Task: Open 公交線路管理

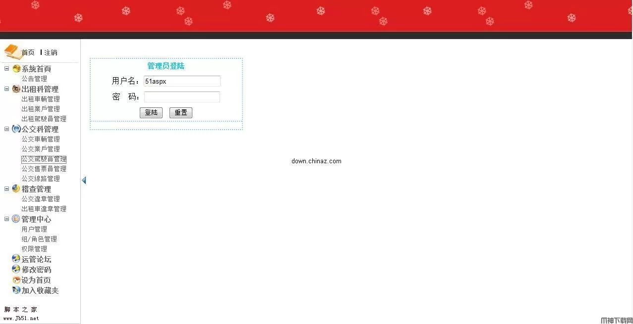Action: pyautogui.click(x=41, y=179)
